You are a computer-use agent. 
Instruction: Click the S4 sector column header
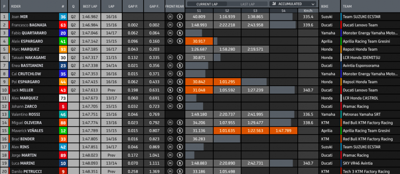[x=284, y=11]
